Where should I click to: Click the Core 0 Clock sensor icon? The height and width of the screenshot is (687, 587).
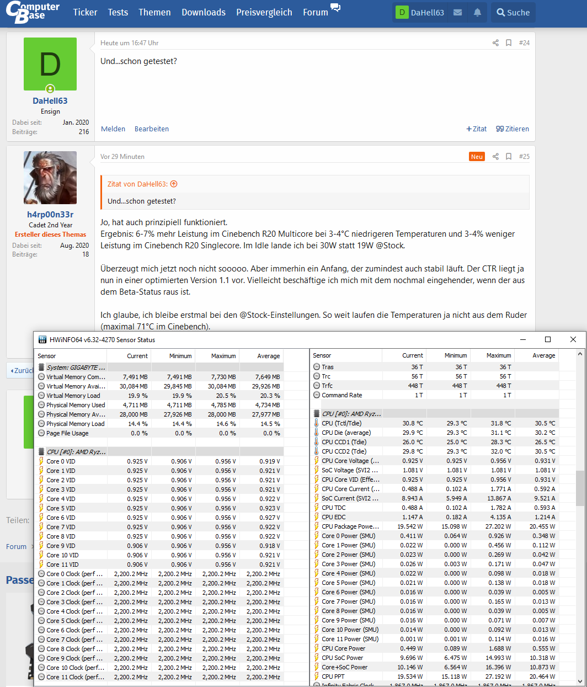(41, 574)
